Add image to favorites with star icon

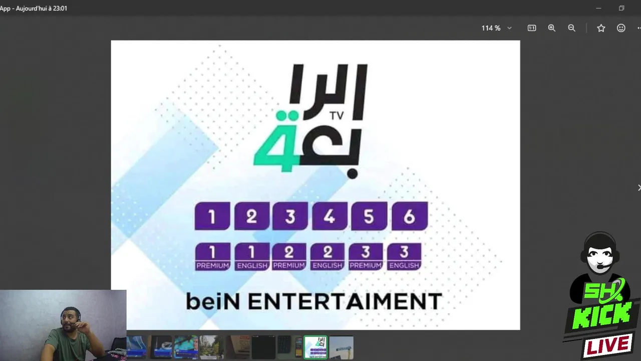pyautogui.click(x=601, y=28)
